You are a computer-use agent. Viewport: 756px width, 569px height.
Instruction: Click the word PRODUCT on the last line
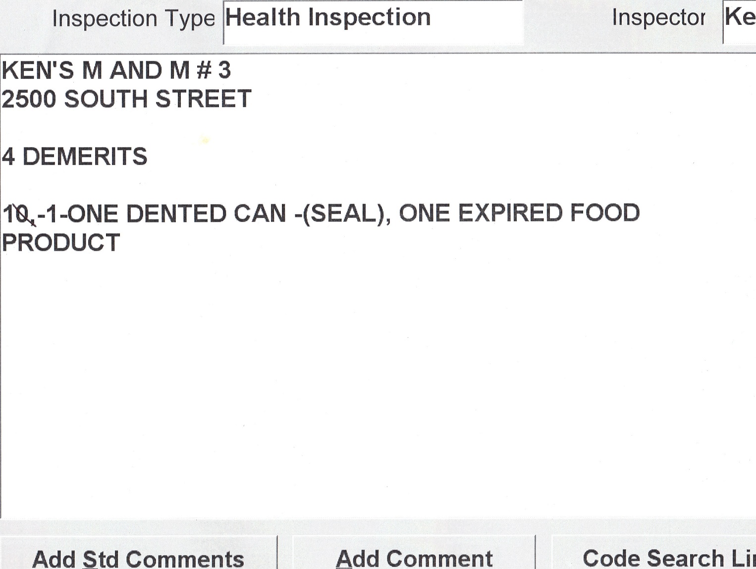point(61,243)
